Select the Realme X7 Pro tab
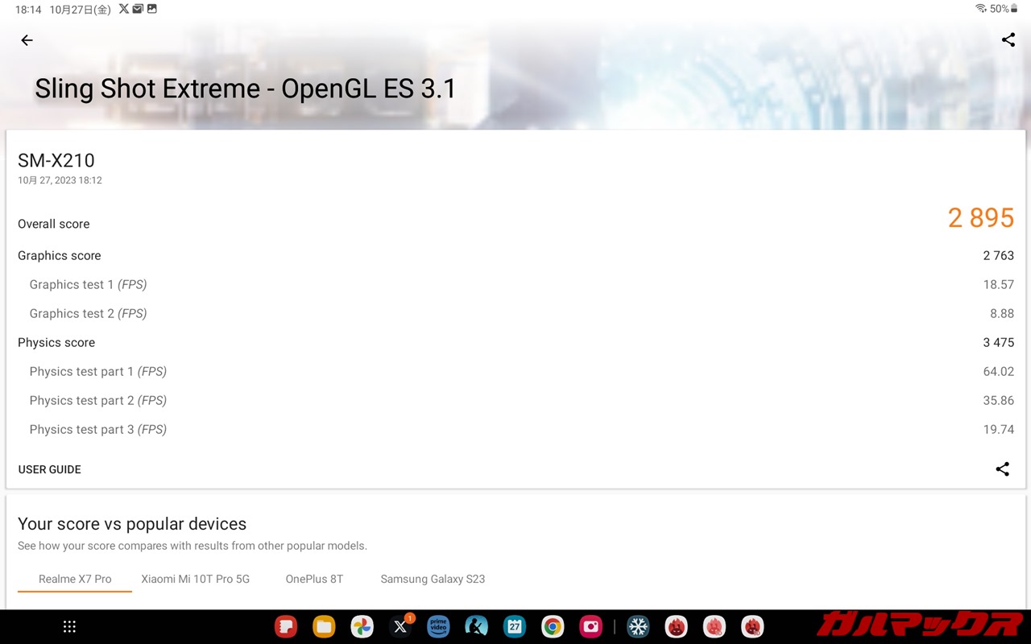The height and width of the screenshot is (644, 1031). (x=75, y=579)
